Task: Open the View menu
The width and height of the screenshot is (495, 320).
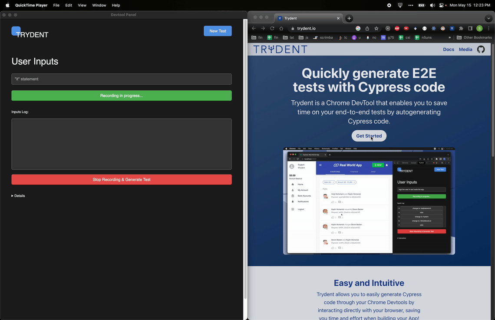Action: coord(82,5)
